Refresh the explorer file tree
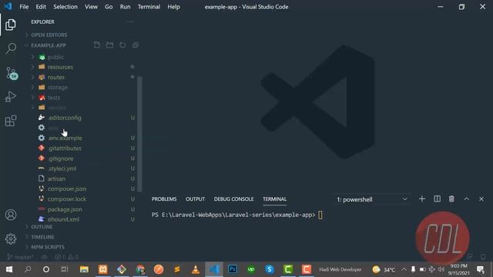This screenshot has height=277, width=493. click(122, 45)
